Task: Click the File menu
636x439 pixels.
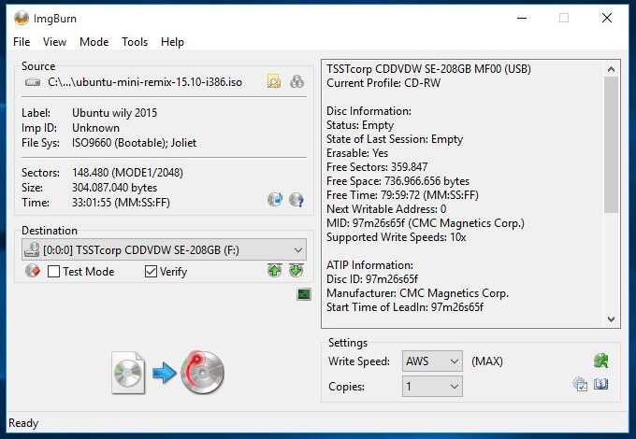Action: [x=22, y=42]
